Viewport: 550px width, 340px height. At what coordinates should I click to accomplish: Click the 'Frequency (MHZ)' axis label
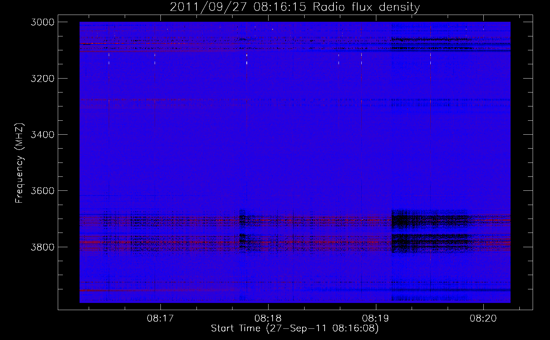click(20, 163)
